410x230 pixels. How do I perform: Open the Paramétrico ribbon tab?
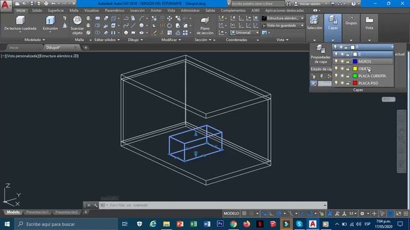click(115, 10)
